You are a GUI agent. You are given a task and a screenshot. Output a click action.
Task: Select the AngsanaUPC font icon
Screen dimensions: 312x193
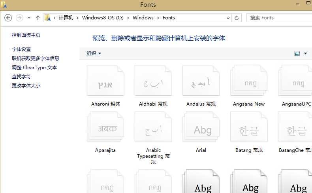[295, 80]
